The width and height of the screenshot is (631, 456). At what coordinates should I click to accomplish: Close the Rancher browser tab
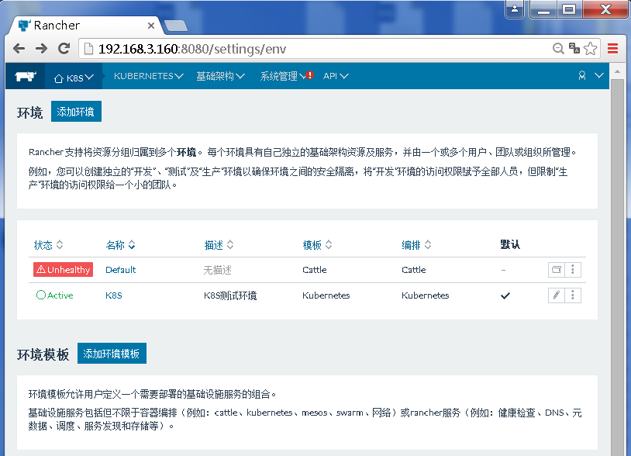coord(151,26)
